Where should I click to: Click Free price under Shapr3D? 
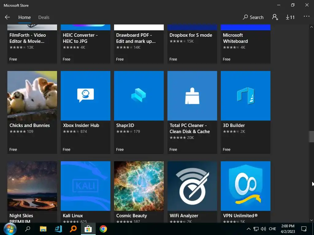pyautogui.click(x=120, y=149)
